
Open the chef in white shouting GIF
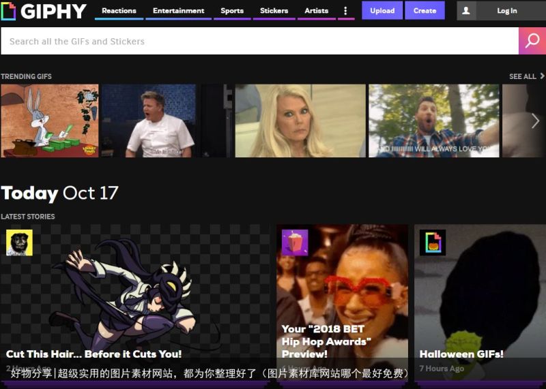tap(167, 121)
